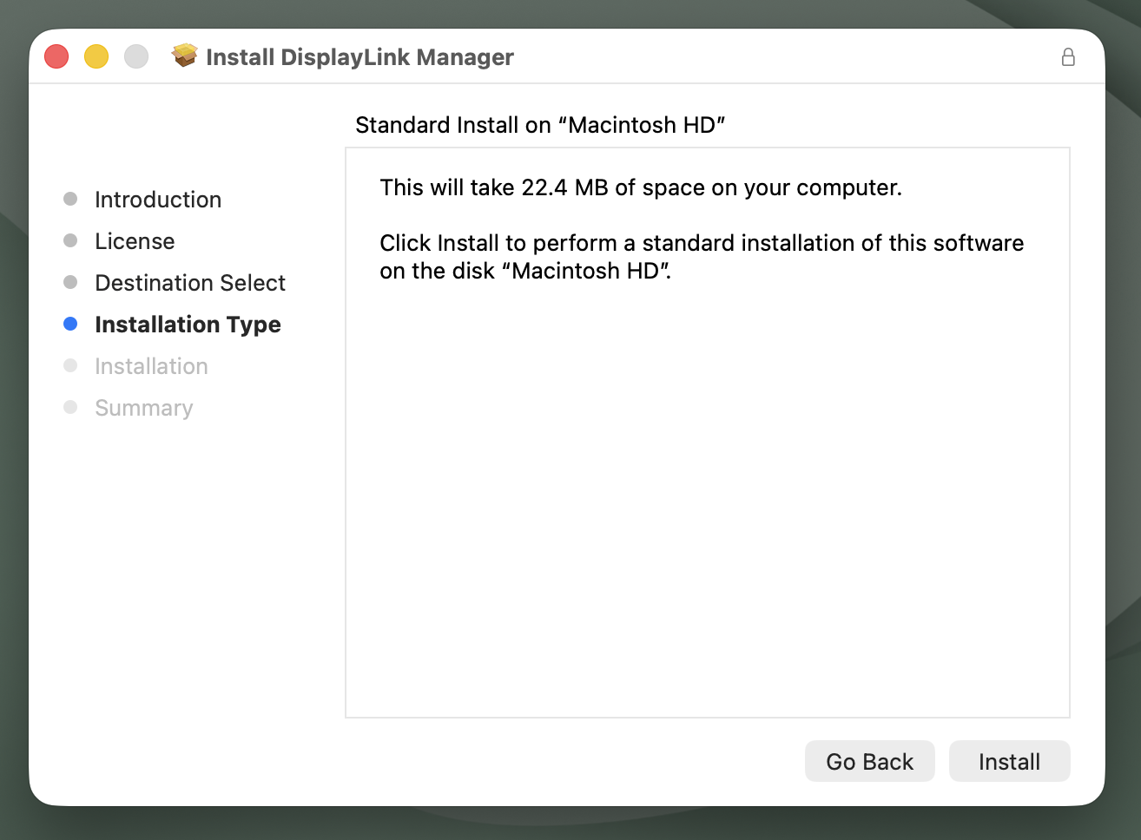Click the dimmed Installation step
This screenshot has height=840, width=1141.
[151, 366]
